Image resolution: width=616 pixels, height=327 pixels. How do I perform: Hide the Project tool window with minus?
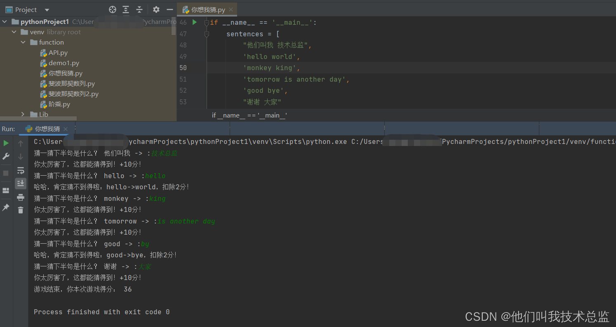pos(169,9)
